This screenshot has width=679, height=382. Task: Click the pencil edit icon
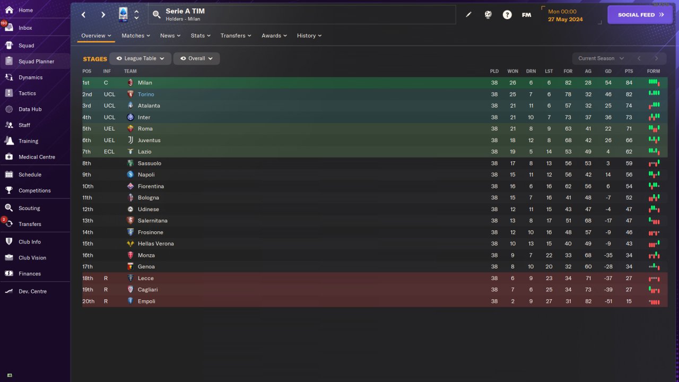point(468,15)
